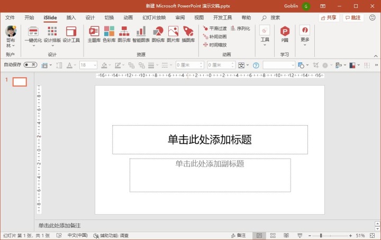The image size is (381, 240).
Task: Open the 色彩库 color library
Action: pyautogui.click(x=109, y=34)
